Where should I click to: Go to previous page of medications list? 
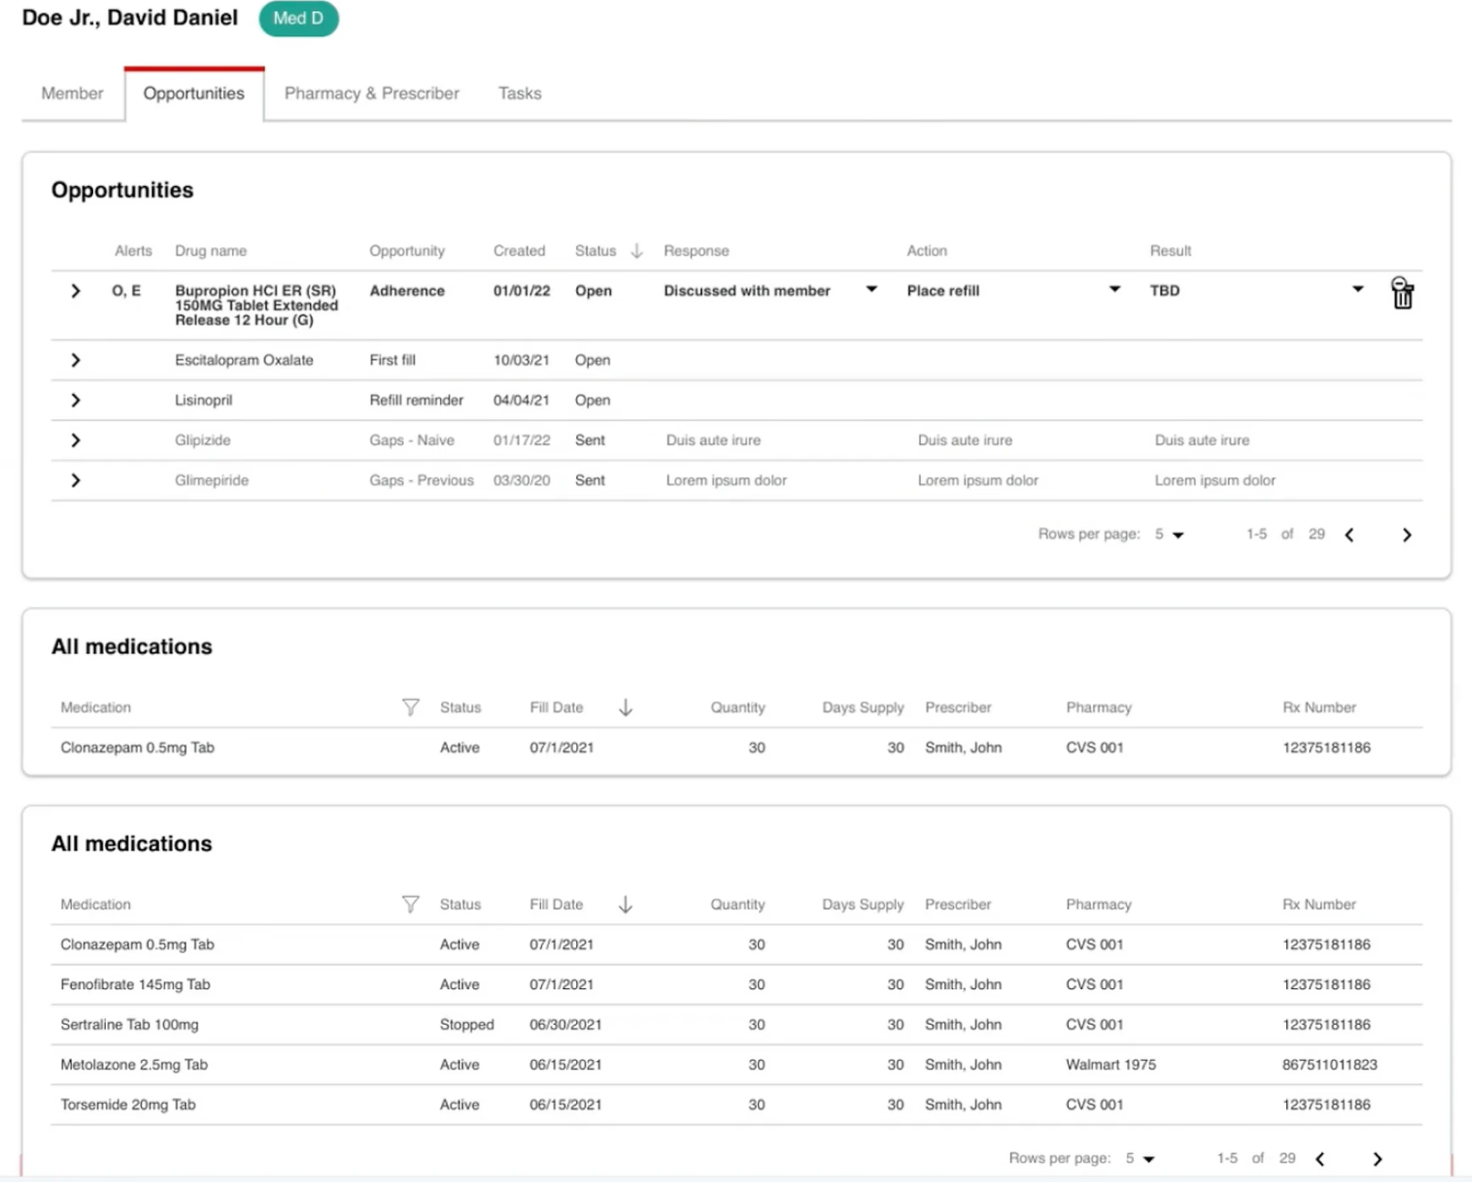coord(1320,1159)
